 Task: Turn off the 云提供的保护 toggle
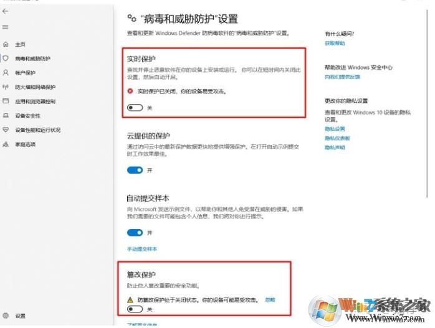pyautogui.click(x=135, y=170)
